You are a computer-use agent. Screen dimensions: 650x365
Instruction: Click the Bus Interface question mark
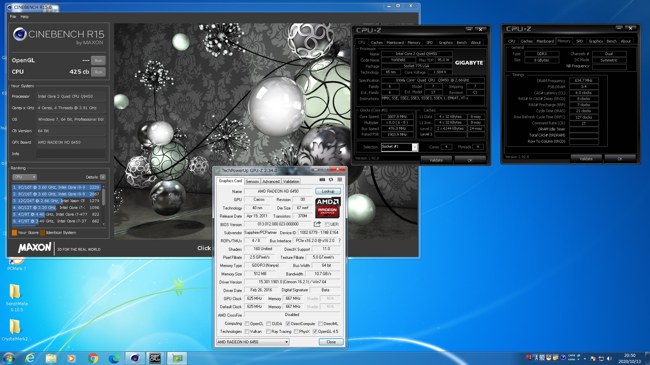tap(339, 241)
